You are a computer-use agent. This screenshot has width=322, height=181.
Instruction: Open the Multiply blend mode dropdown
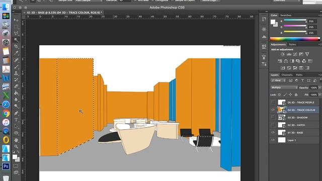coord(284,87)
